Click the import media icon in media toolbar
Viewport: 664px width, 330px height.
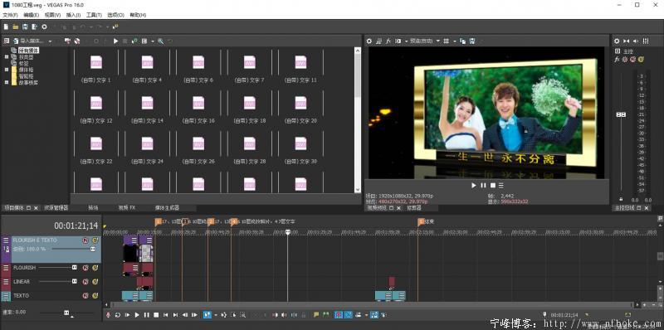16,41
